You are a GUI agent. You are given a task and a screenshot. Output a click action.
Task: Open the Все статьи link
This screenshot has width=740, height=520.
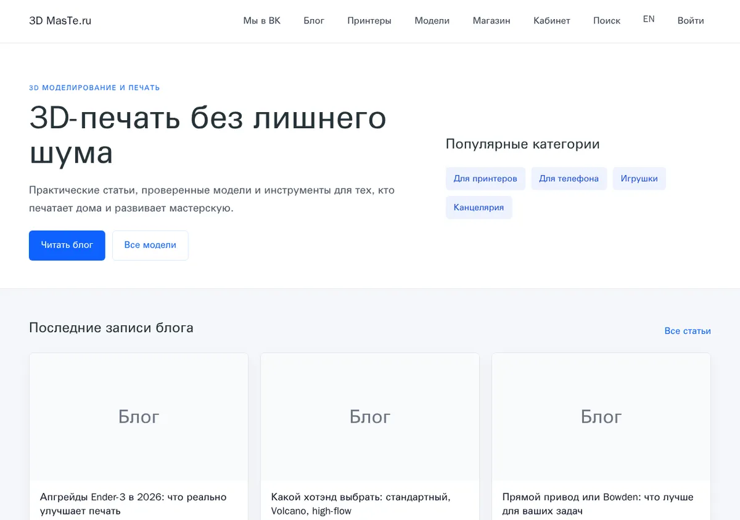688,331
